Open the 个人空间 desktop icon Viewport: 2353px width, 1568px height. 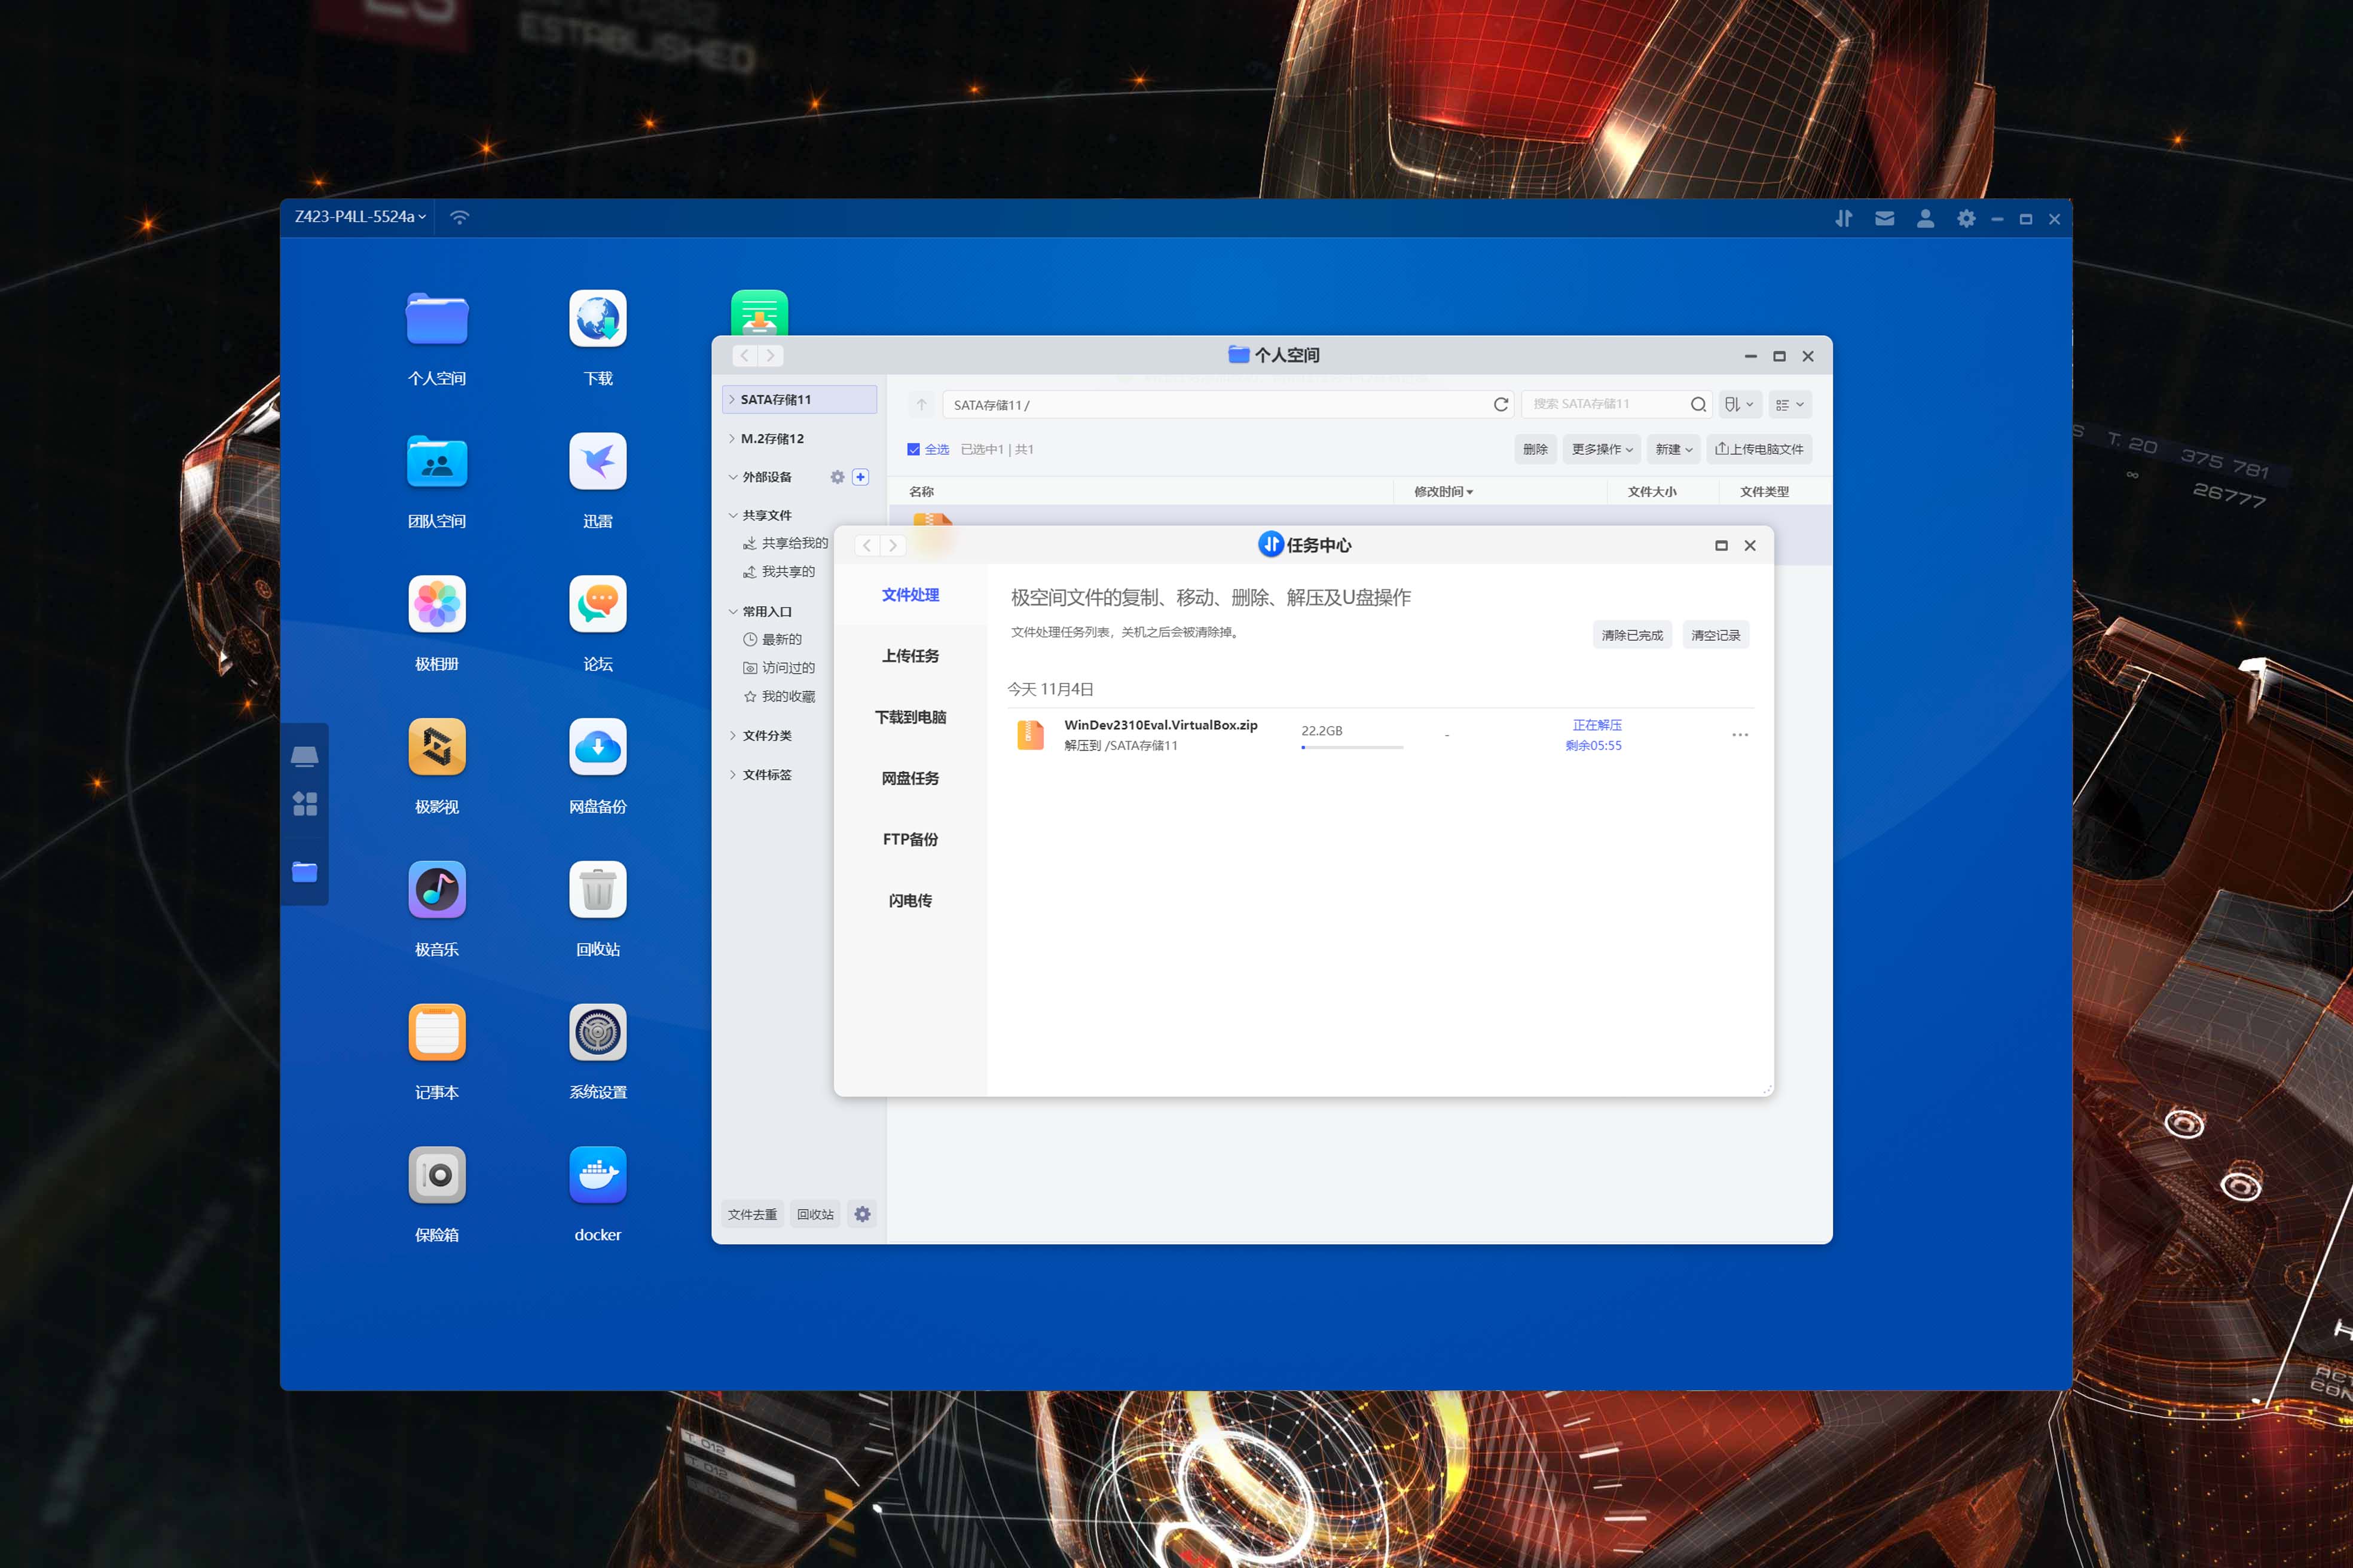(x=436, y=319)
